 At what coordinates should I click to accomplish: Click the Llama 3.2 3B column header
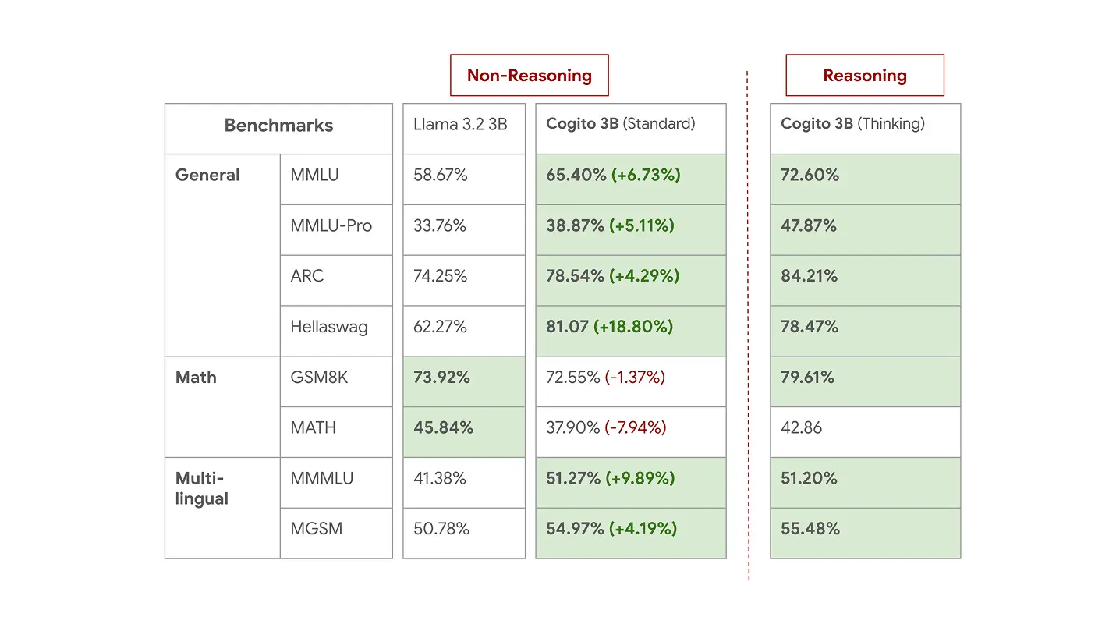(463, 125)
